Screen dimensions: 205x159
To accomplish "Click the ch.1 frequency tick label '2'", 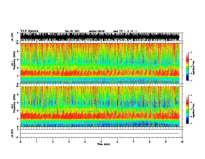I will [18, 76].
